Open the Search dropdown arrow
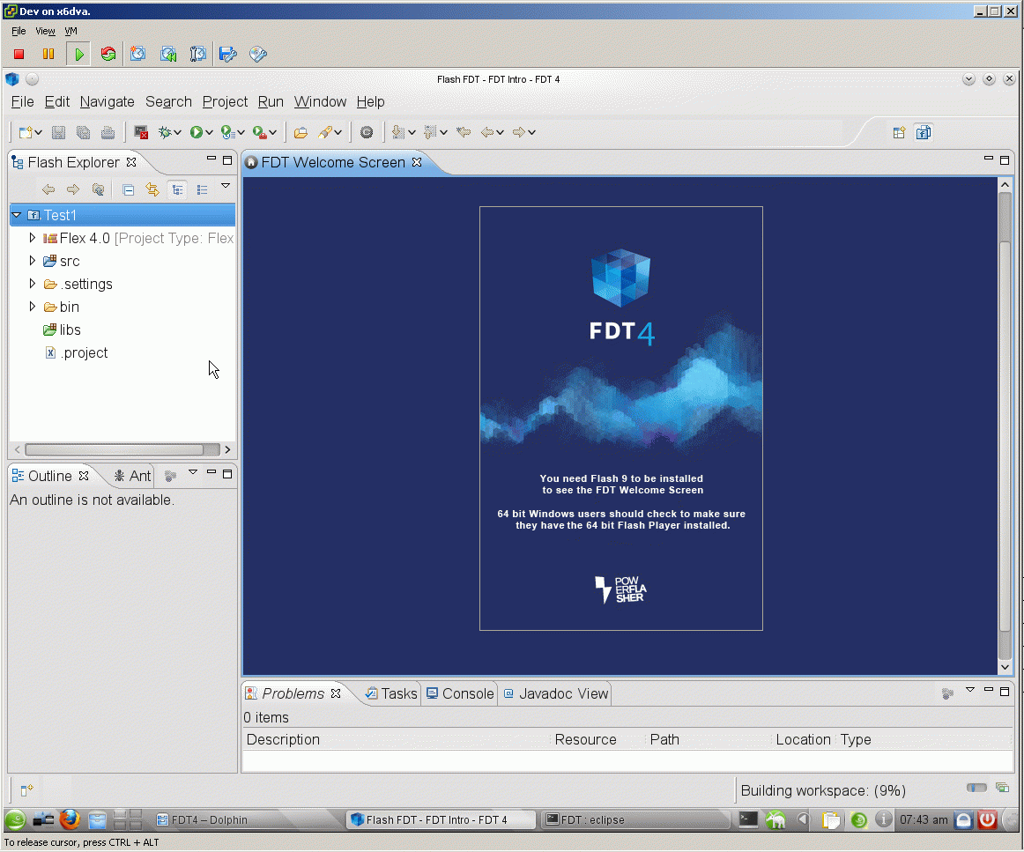Viewport: 1024px width, 852px height. [x=338, y=132]
